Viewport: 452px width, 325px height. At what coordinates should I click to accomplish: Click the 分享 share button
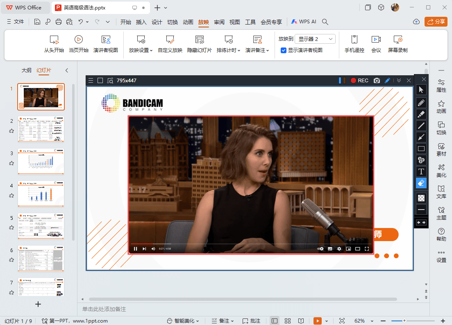(436, 22)
